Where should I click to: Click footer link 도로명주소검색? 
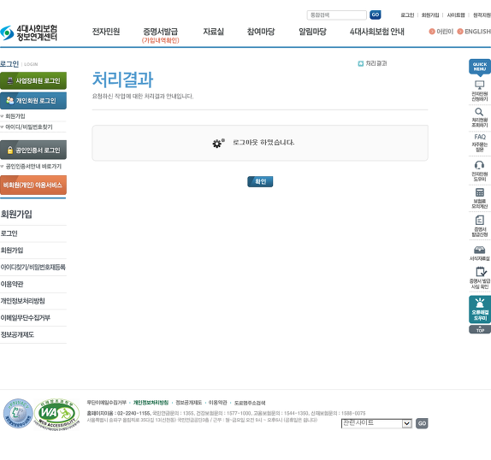coord(250,403)
